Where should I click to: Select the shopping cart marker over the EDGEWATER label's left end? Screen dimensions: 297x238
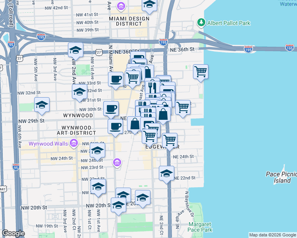149,137
